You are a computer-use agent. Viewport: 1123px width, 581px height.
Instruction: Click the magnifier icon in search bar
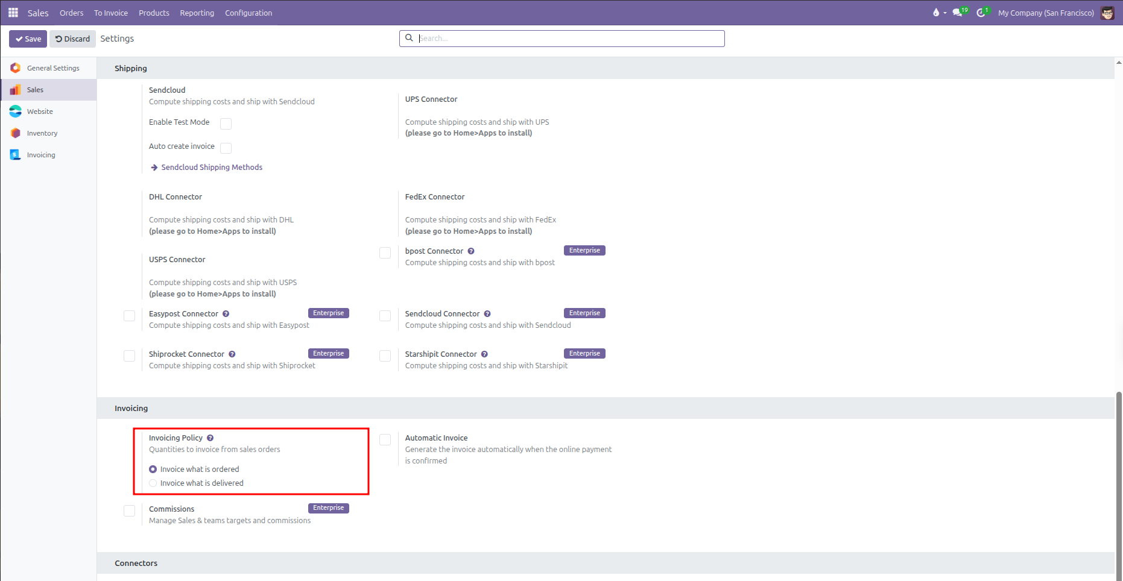(x=409, y=38)
